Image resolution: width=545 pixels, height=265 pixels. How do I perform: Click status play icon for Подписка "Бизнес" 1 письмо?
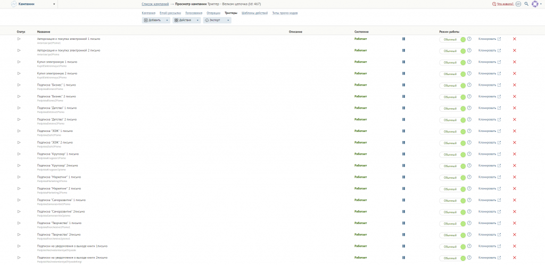pyautogui.click(x=19, y=85)
